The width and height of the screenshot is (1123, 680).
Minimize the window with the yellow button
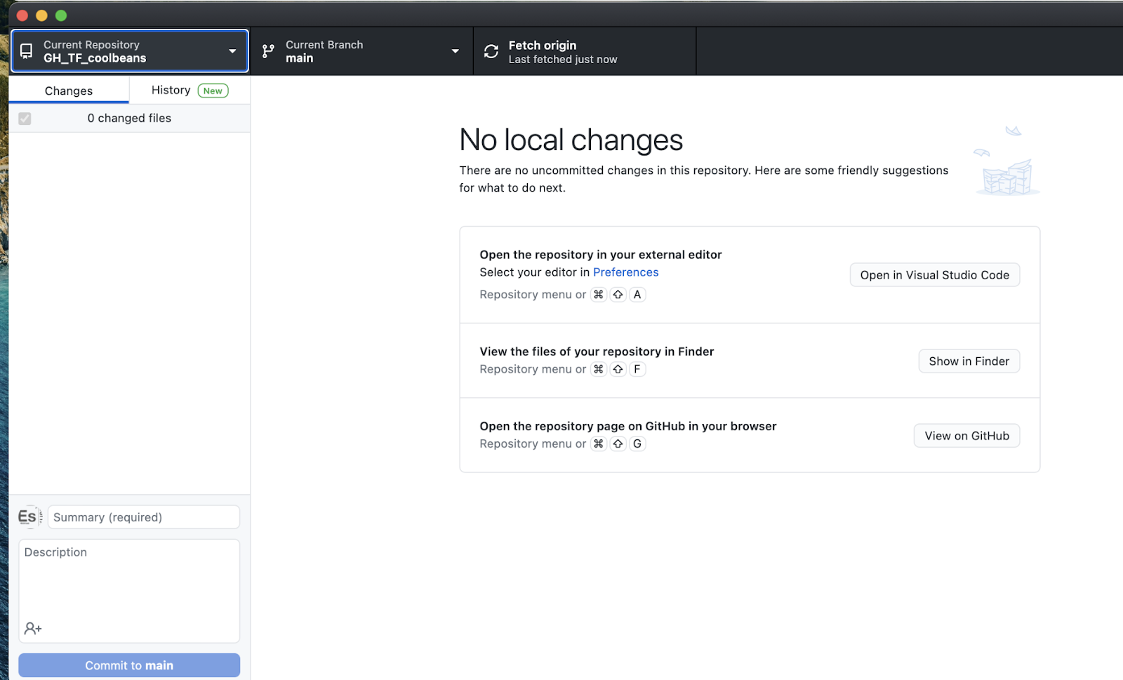[x=41, y=15]
